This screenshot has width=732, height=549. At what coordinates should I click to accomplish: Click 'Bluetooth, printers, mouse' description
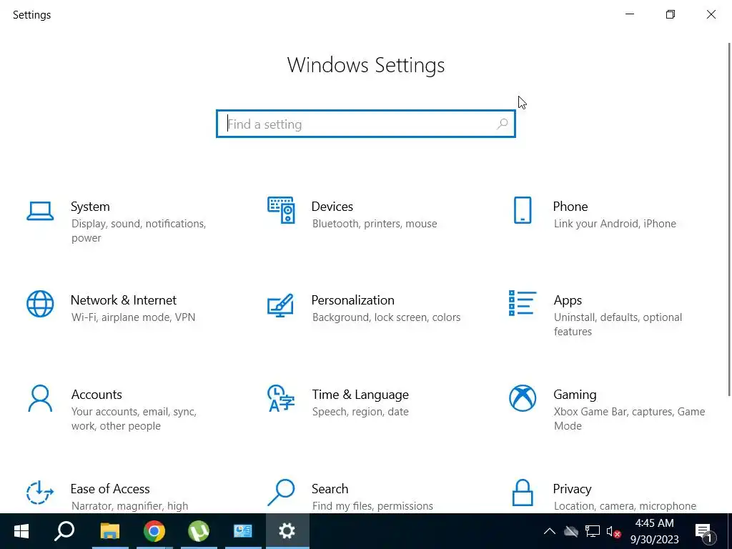pyautogui.click(x=375, y=224)
